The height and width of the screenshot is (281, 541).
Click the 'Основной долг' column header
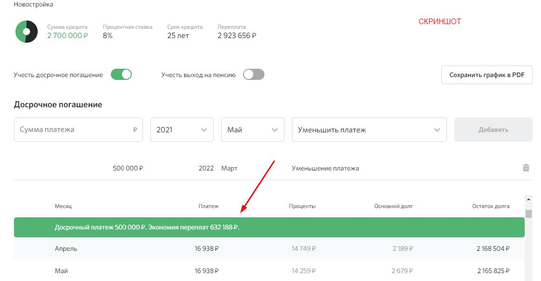(x=393, y=206)
